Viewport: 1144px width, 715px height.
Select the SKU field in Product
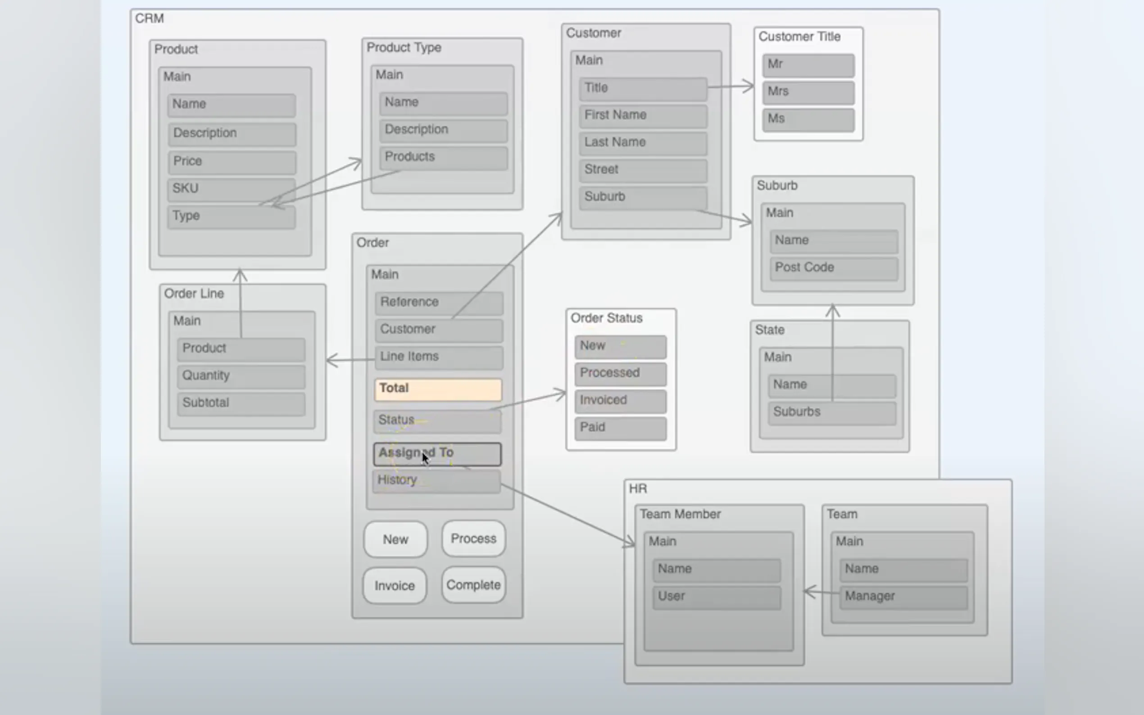pos(231,189)
